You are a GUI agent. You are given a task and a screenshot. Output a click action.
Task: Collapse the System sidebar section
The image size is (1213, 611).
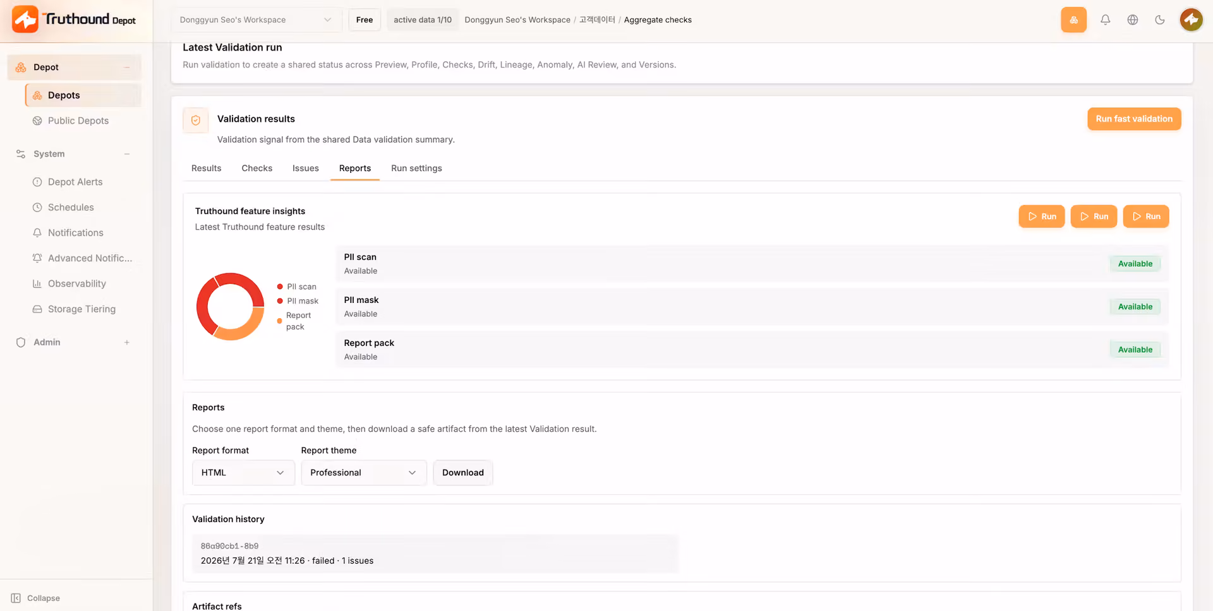[x=127, y=154]
